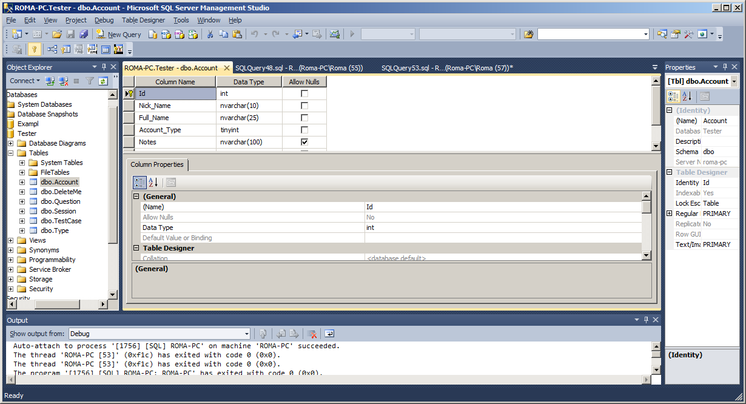
Task: Click the Save All toolbar icon
Action: click(x=83, y=34)
